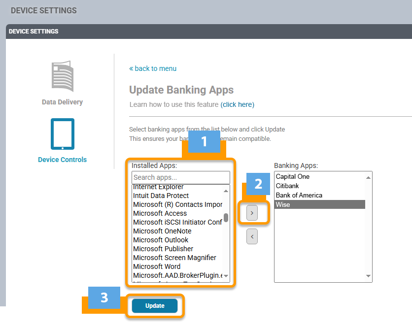Remove app with left arrow button
412x330 pixels.
point(252,236)
